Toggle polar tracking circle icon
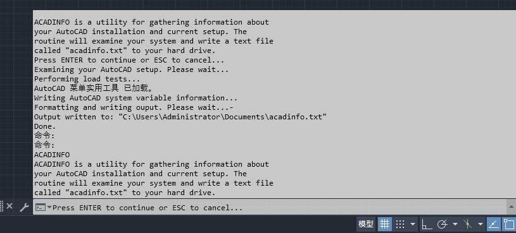Viewport: 516px width, 233px height. click(x=442, y=224)
